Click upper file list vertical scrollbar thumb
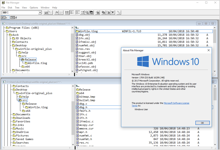220x150 pixels. pos(215,36)
